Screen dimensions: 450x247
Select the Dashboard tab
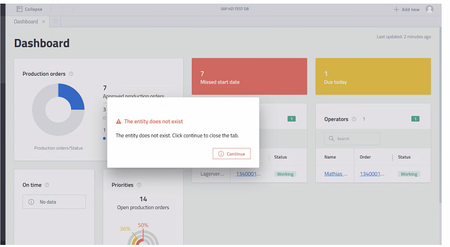26,22
